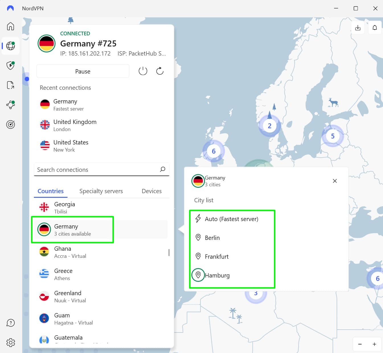383x353 pixels.
Task: Click the map cluster marker 2
Action: 270,126
